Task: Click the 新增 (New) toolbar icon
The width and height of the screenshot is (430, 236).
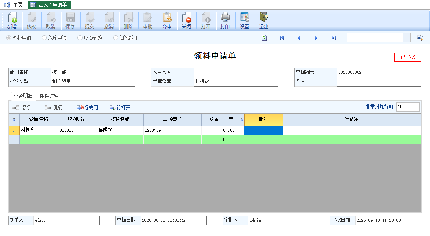Action: 12,20
